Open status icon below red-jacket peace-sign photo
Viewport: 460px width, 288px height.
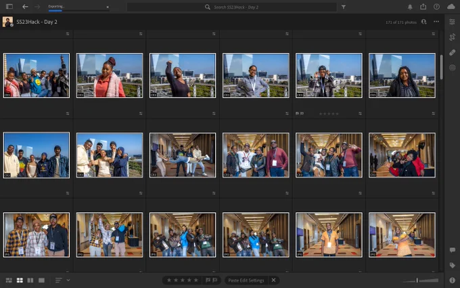pos(434,193)
